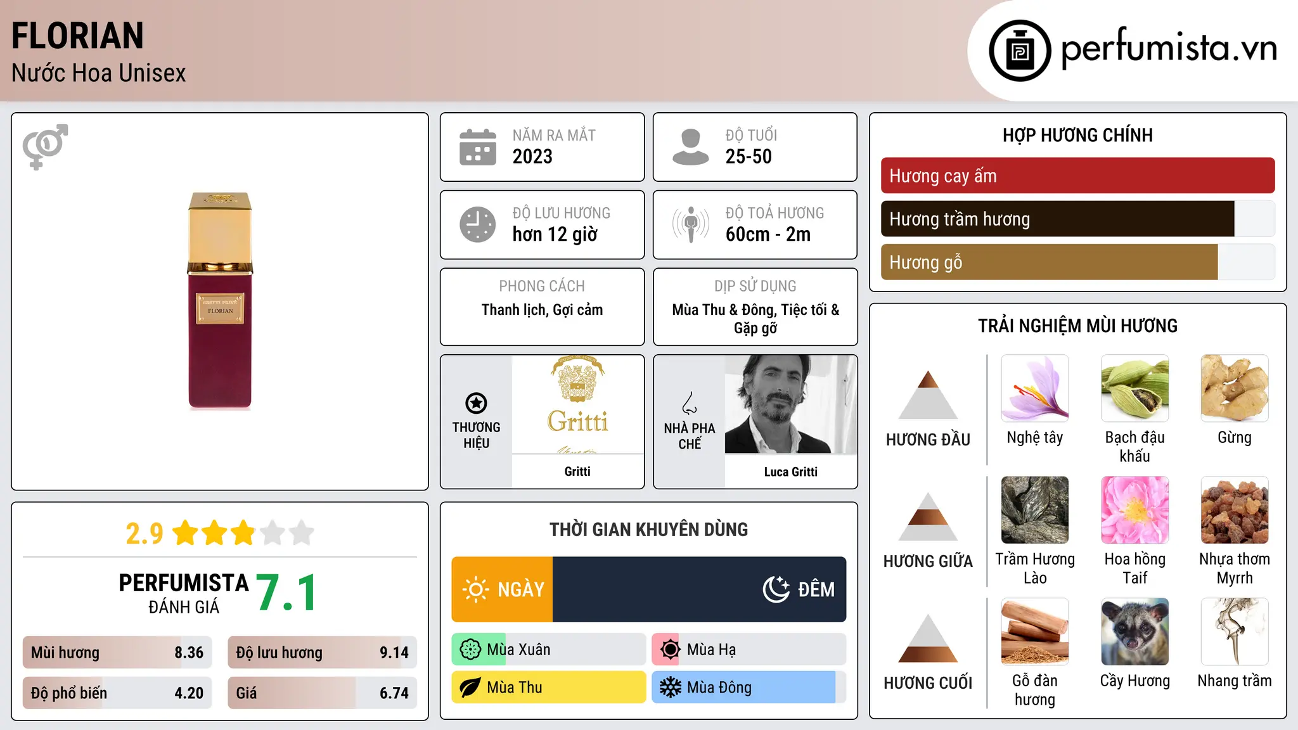Click the Mùa Hạ season bar
This screenshot has width=1298, height=730.
749,650
